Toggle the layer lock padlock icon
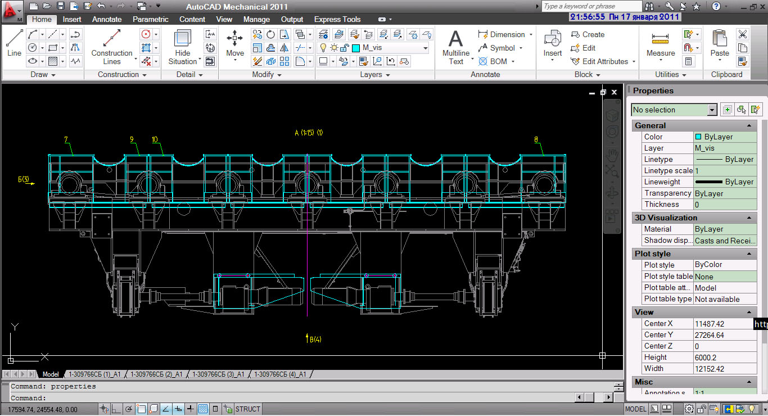This screenshot has height=416, width=768. [x=345, y=48]
